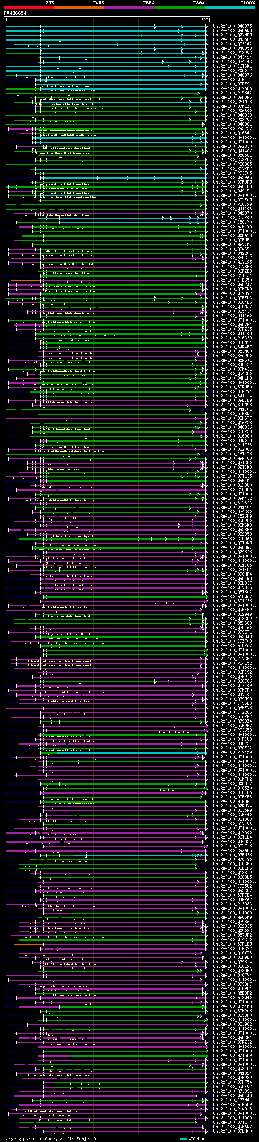
Task: Select the UniRef100_C5GJY0 label
Action: (232, 222)
